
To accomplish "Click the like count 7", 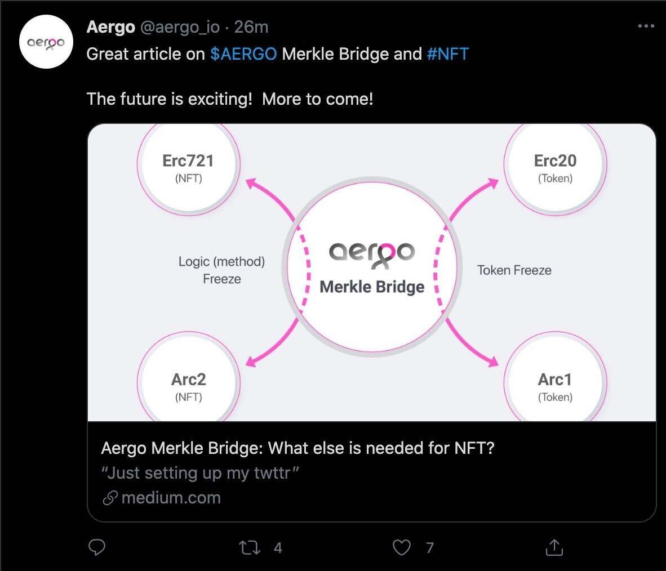I will (x=430, y=547).
